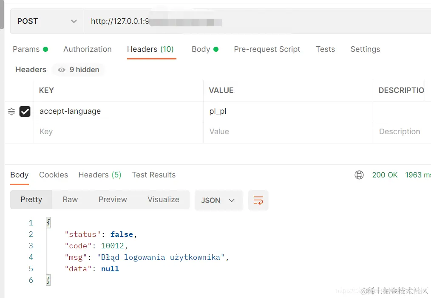Click the 200 OK status
This screenshot has width=431, height=298.
385,175
